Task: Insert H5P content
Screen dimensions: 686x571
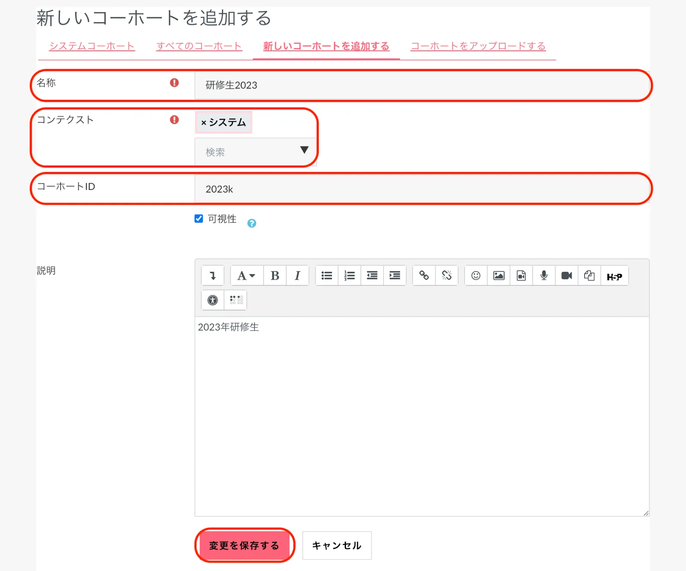Action: (614, 276)
